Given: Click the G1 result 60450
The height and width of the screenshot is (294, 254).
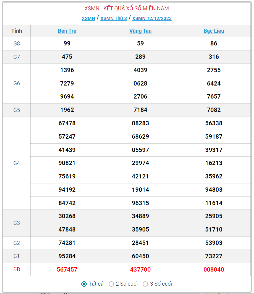Looking at the screenshot, I should tap(140, 256).
